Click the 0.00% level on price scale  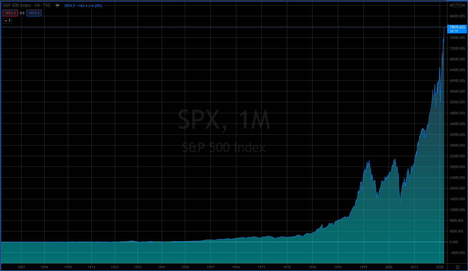(454, 242)
